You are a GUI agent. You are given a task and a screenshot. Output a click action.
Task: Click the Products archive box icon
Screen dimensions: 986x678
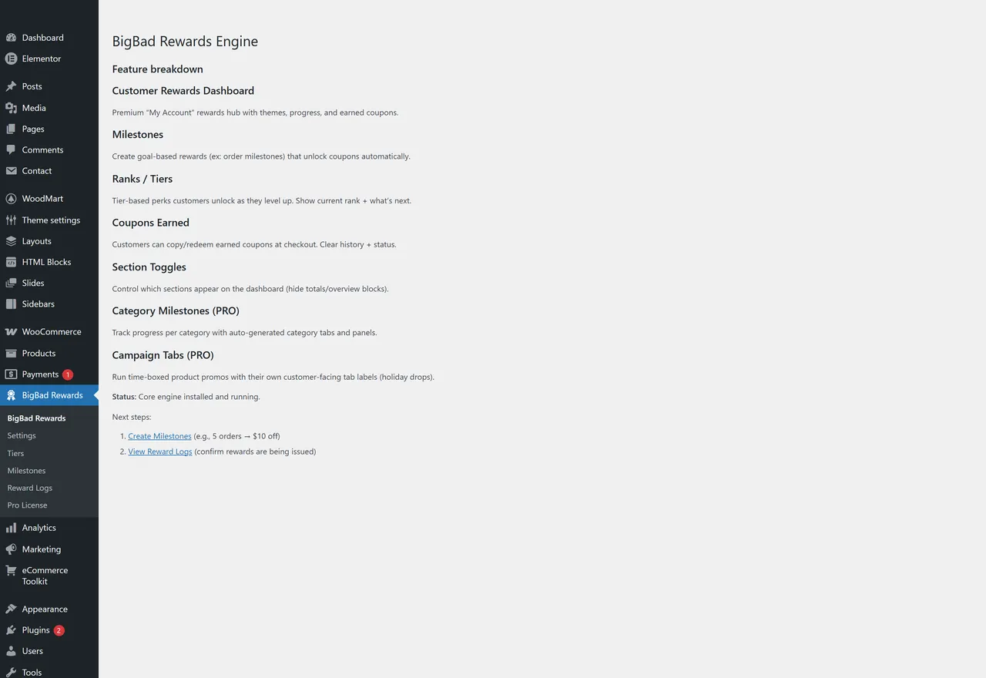(11, 353)
